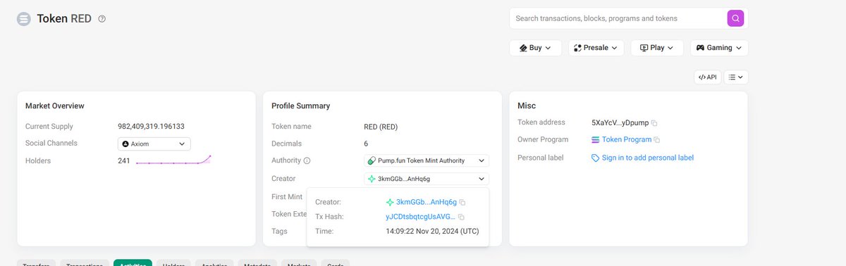Open the Play dropdown menu
Screen dimensions: 846x266
[x=656, y=48]
